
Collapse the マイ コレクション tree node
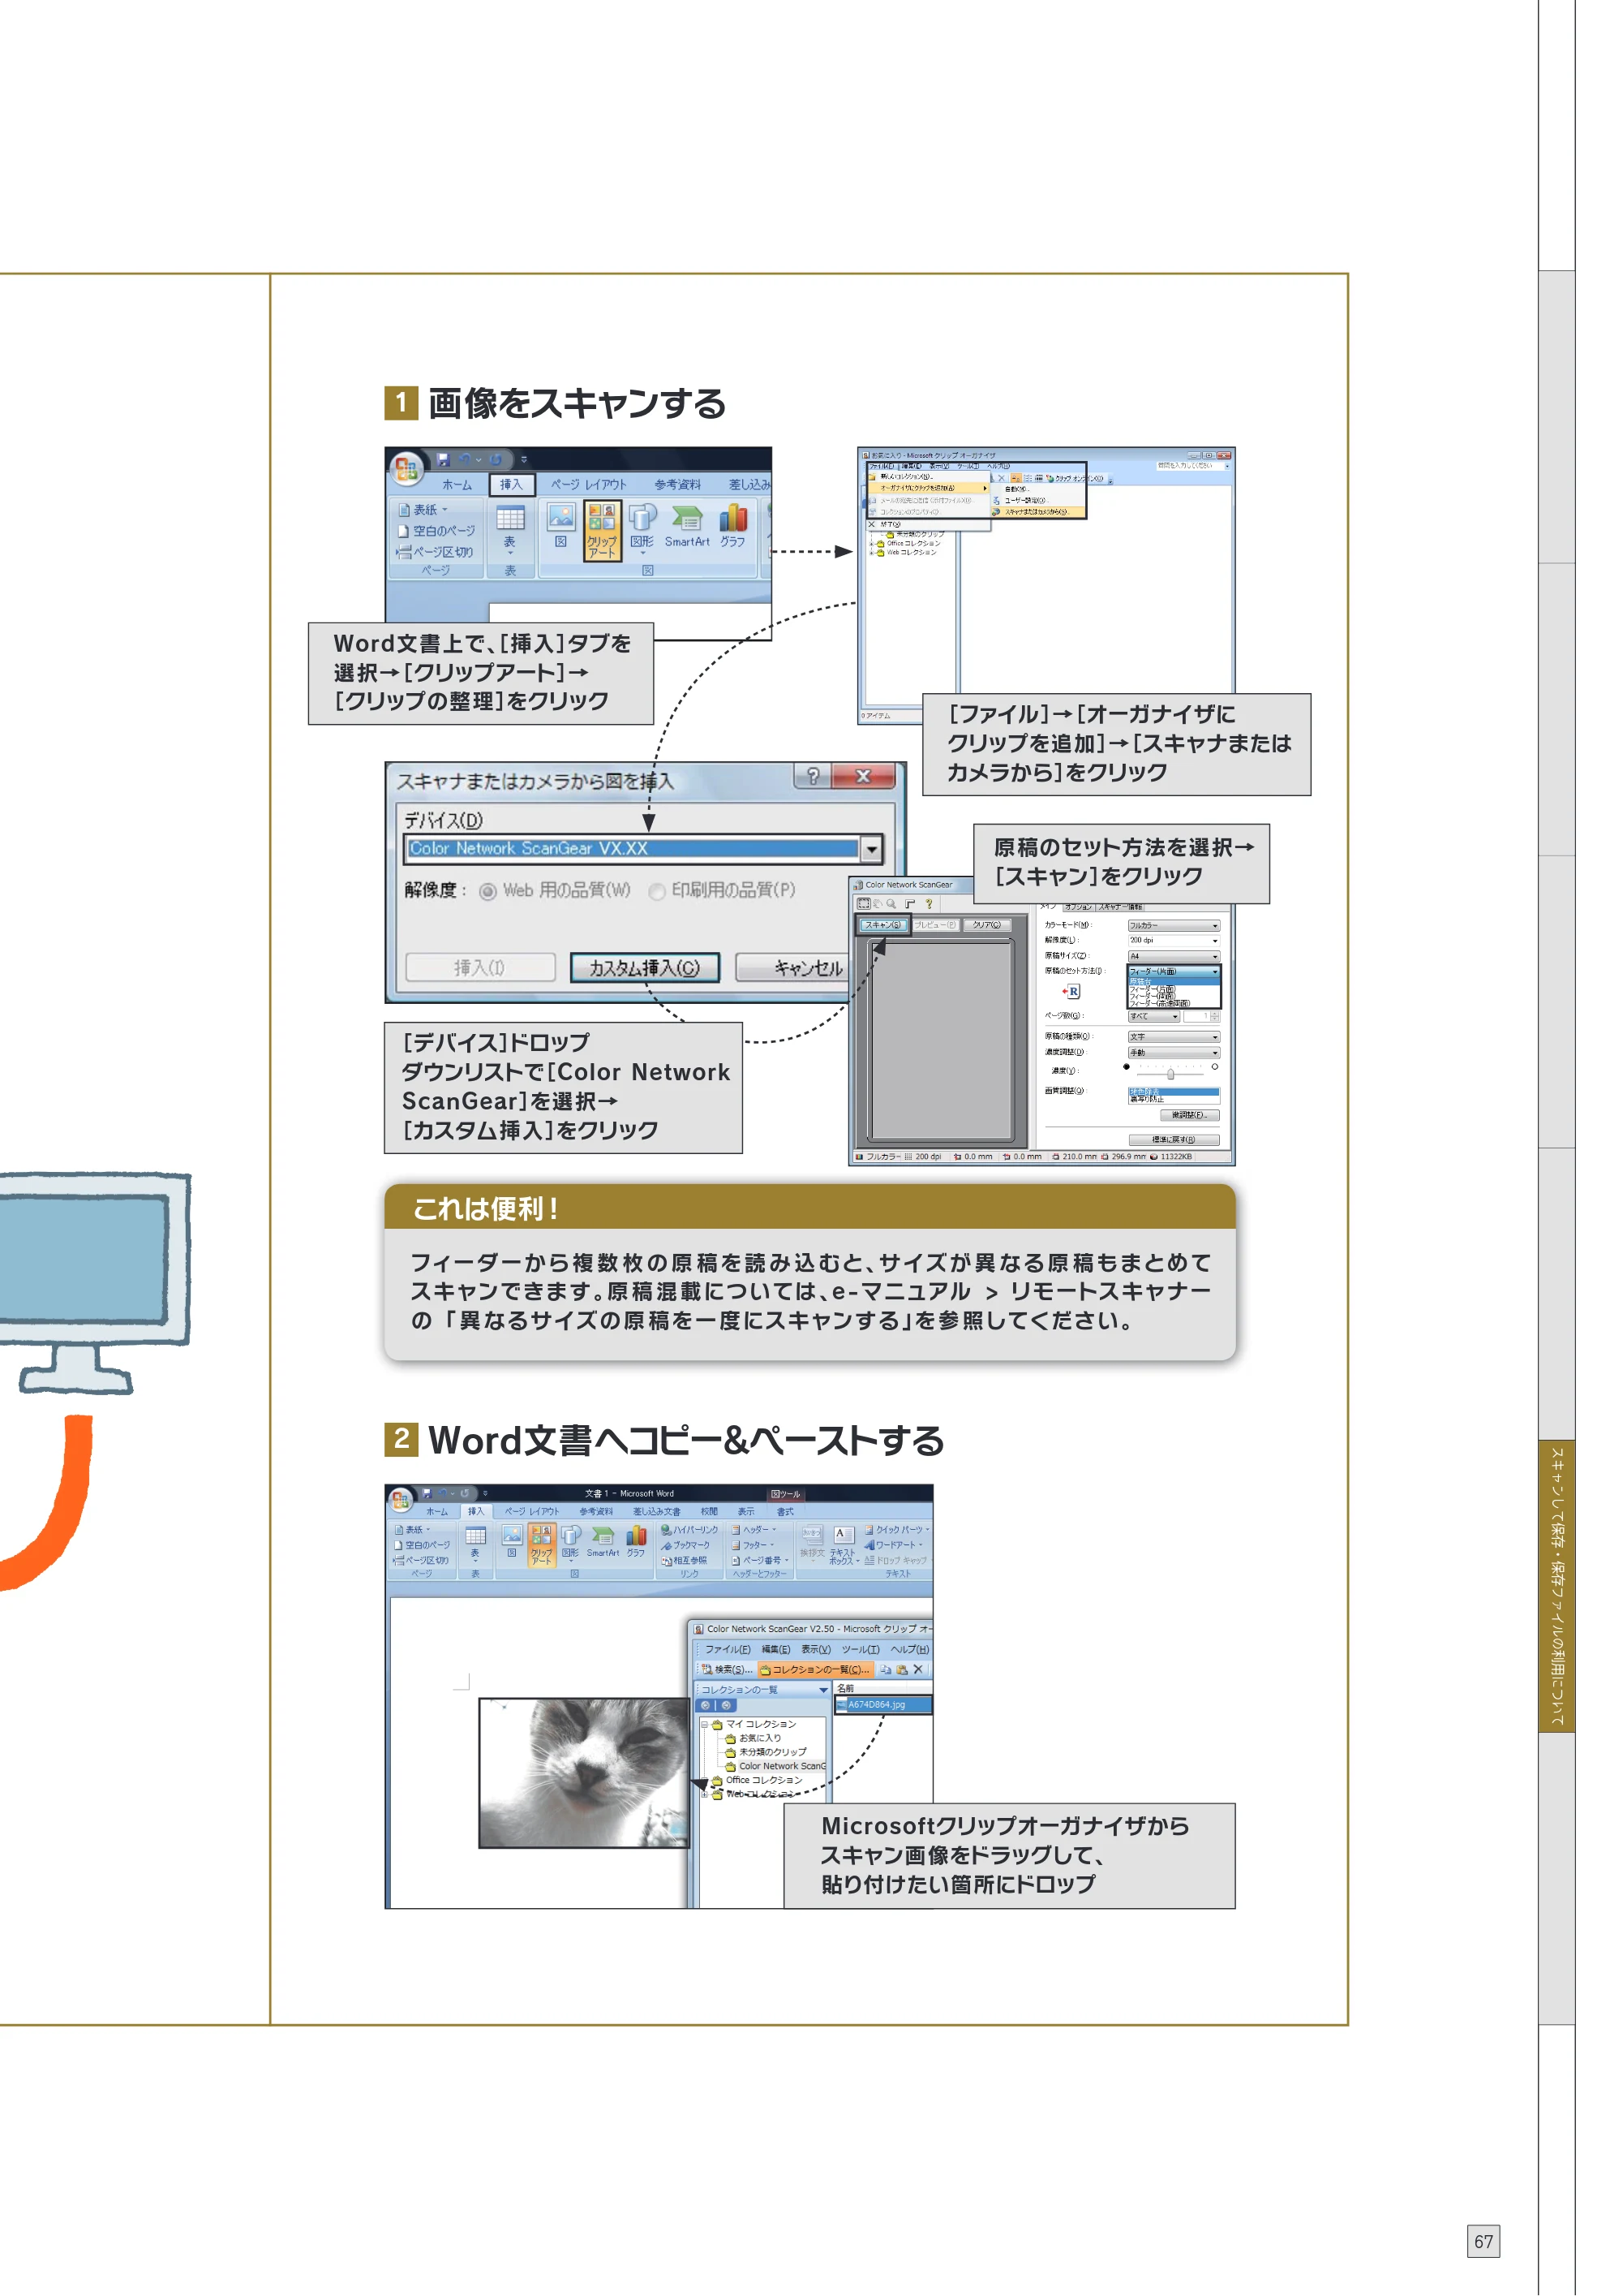(705, 1725)
